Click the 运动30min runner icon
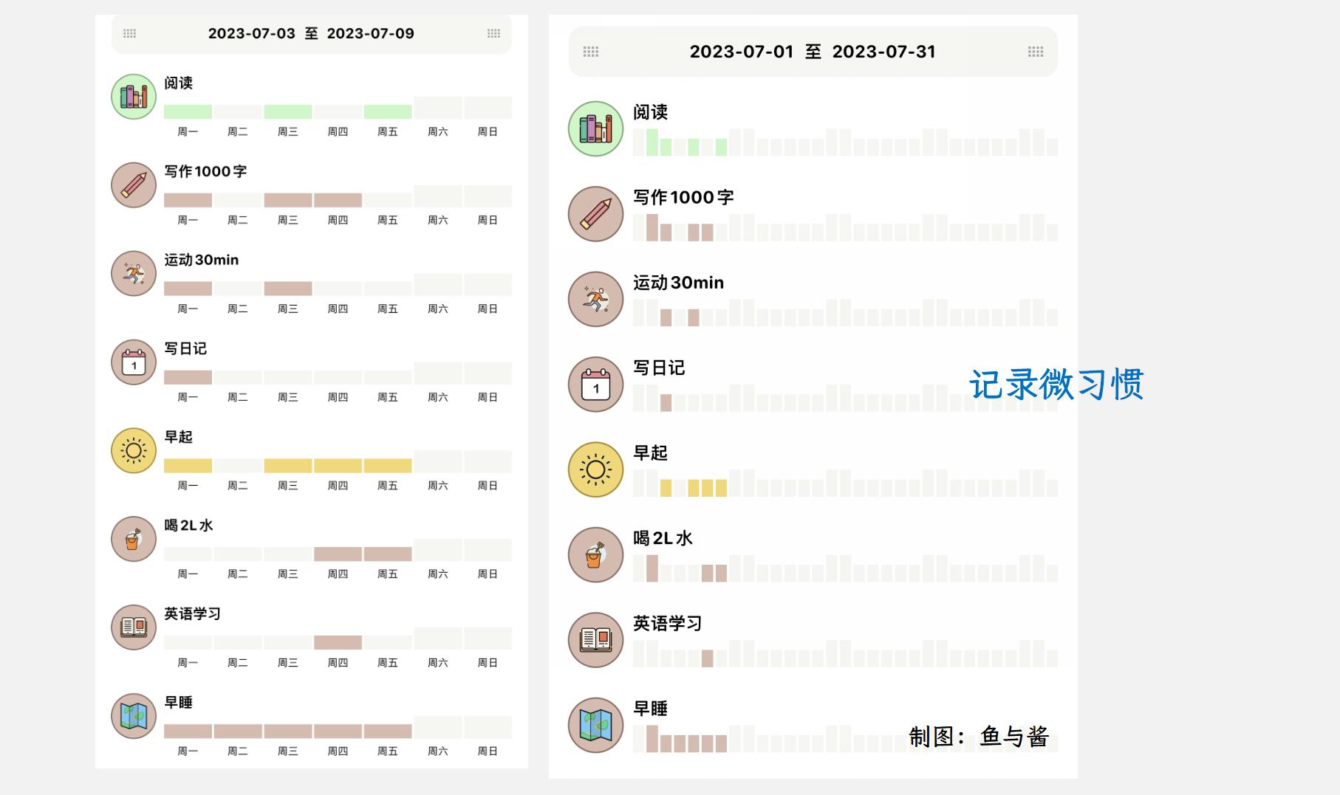The image size is (1340, 795). (133, 273)
